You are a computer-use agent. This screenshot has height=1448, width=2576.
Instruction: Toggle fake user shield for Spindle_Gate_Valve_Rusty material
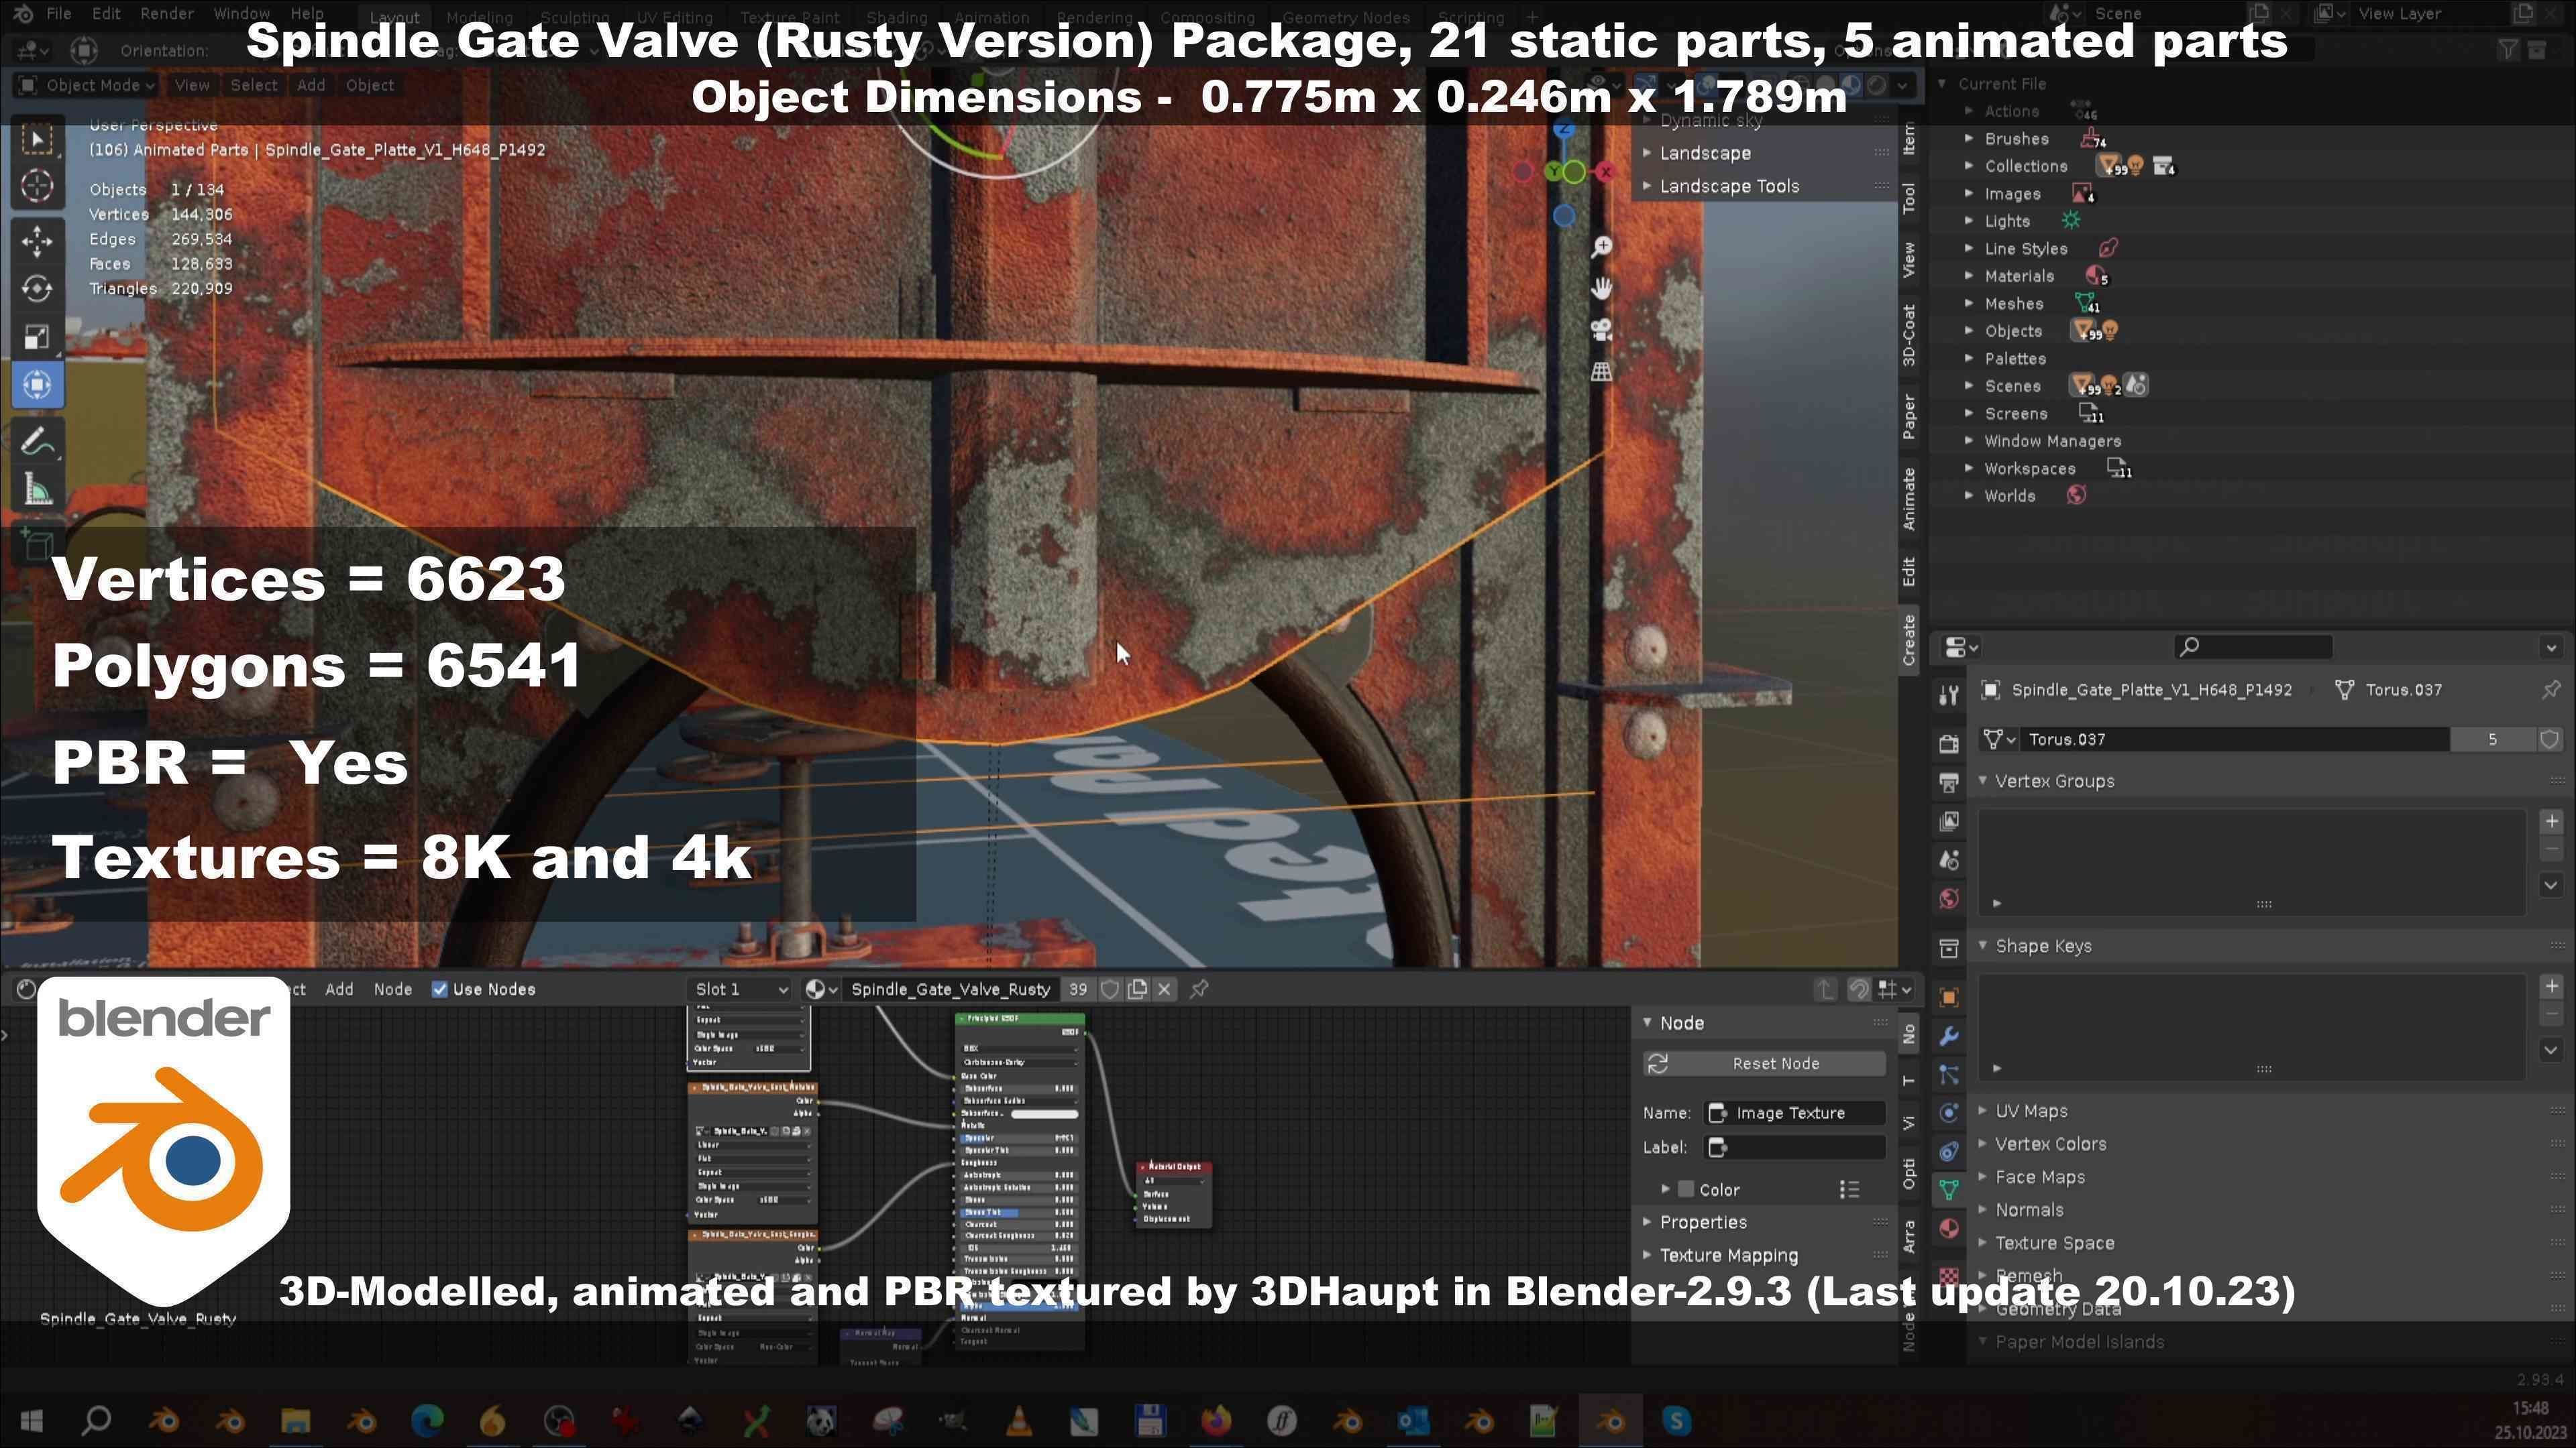pos(1109,989)
